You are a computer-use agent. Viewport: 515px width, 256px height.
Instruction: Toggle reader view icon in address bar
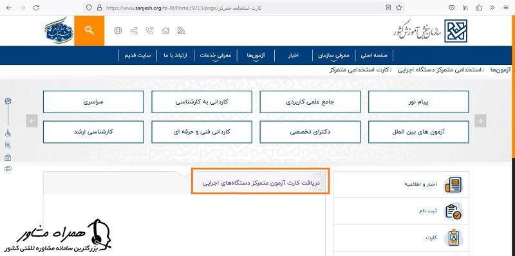[x=388, y=8]
